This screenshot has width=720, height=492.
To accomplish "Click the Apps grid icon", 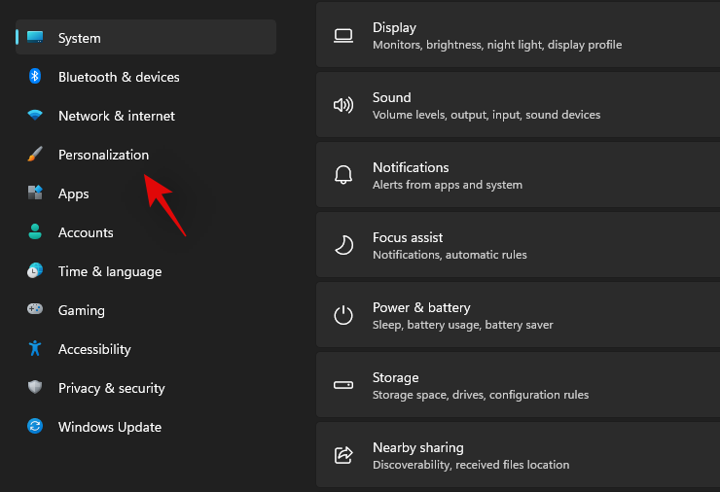I will coord(35,193).
